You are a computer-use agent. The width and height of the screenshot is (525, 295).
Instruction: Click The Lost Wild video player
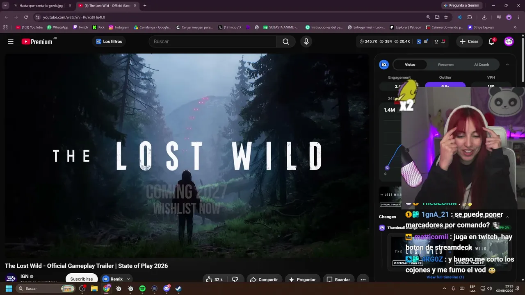[x=187, y=155]
